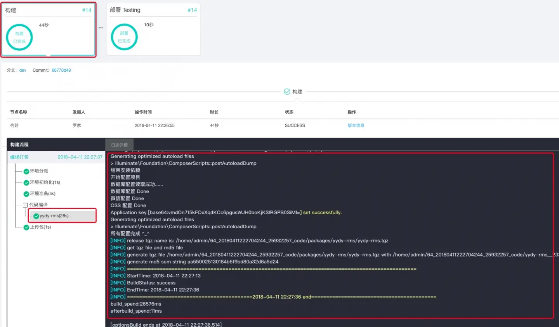
Task: Click operation time 2018-04-11 22:26:55 cell
Action: (155, 126)
